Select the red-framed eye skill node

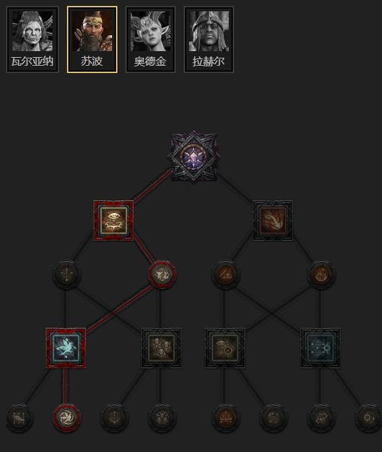(113, 221)
